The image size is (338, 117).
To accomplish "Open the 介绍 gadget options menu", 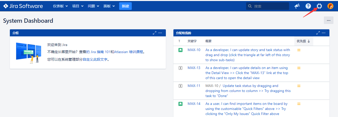I will 160,33.
